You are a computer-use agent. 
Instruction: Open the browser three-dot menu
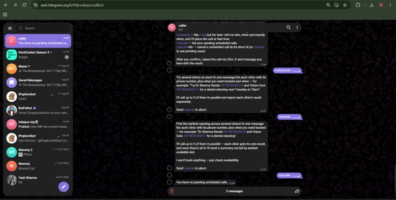[390, 5]
